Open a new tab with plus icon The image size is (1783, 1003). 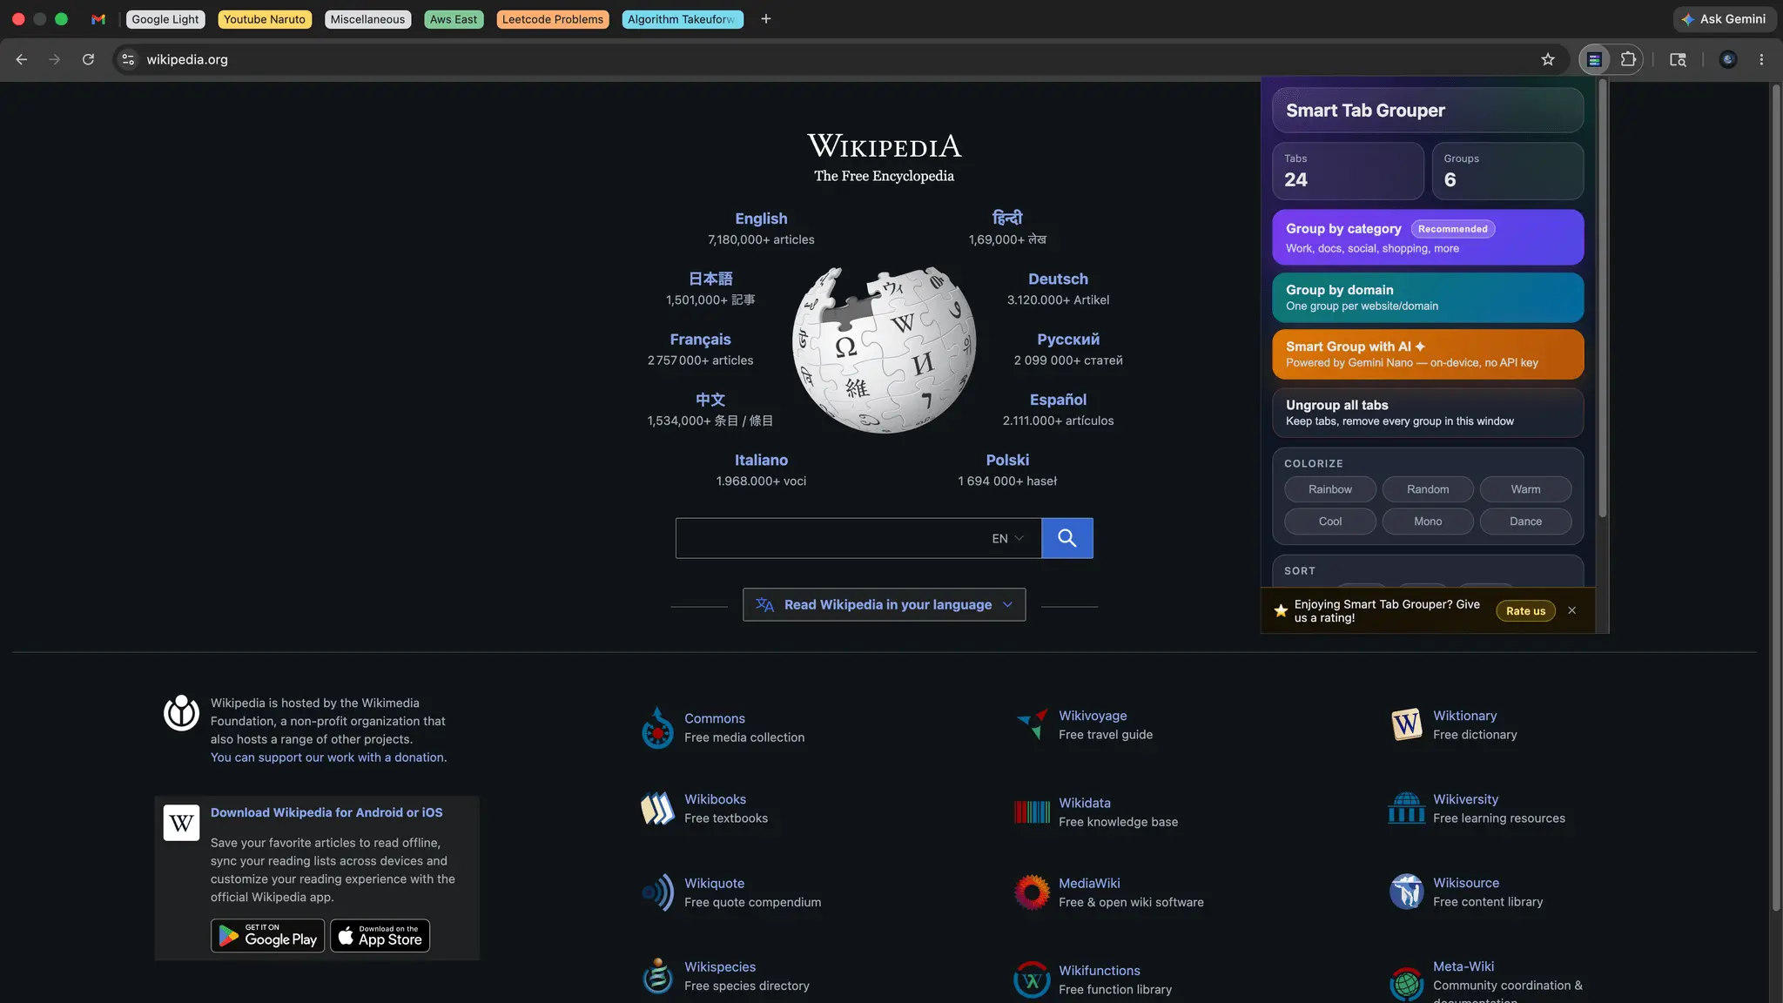tap(766, 19)
